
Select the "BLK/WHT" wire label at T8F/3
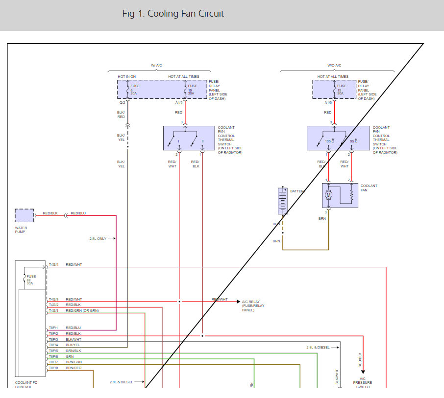point(74,339)
